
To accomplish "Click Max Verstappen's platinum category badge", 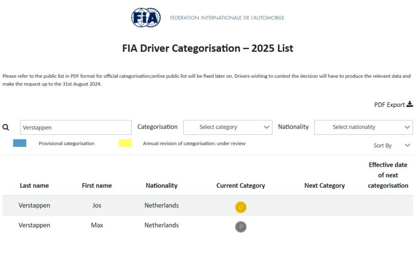I will tap(241, 227).
